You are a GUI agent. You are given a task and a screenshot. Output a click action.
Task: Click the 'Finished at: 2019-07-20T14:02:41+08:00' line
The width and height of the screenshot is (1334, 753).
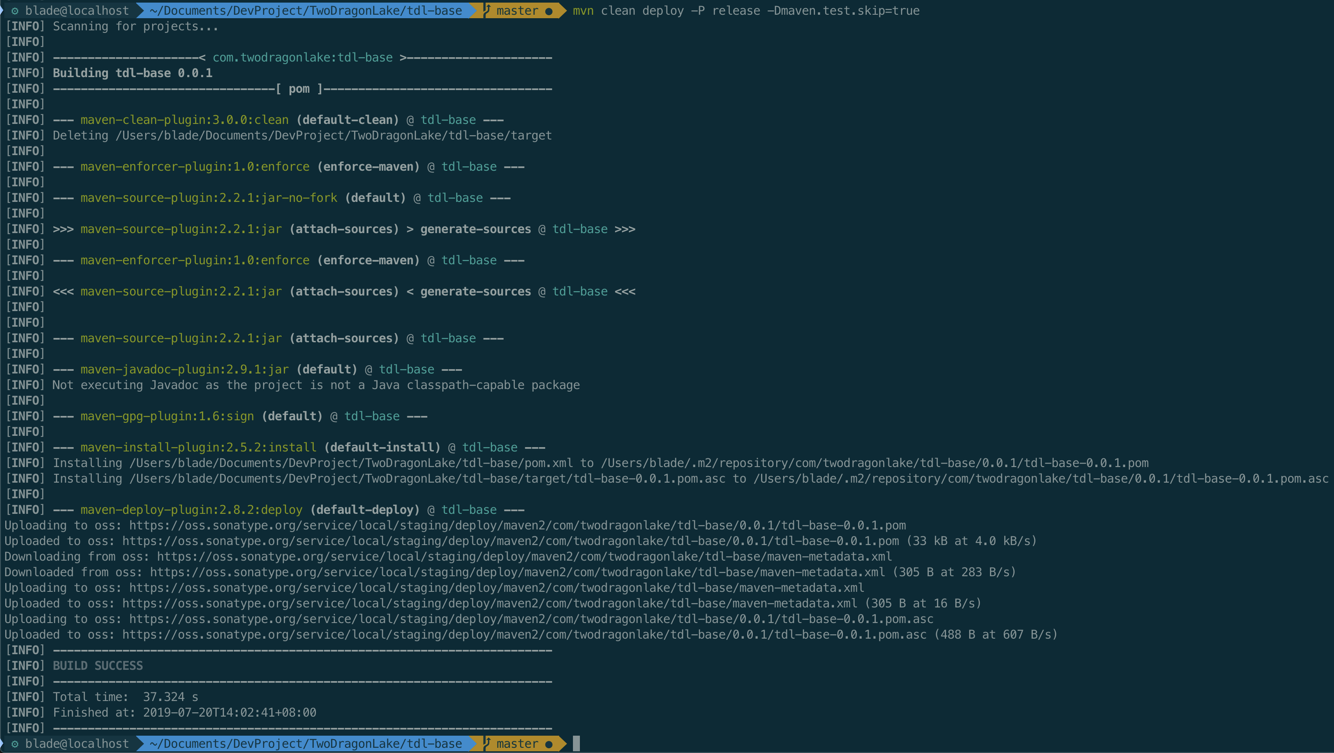[x=184, y=713]
